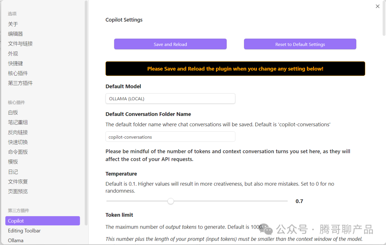
Task: Select 白板 core plugin settings
Action: coord(13,113)
